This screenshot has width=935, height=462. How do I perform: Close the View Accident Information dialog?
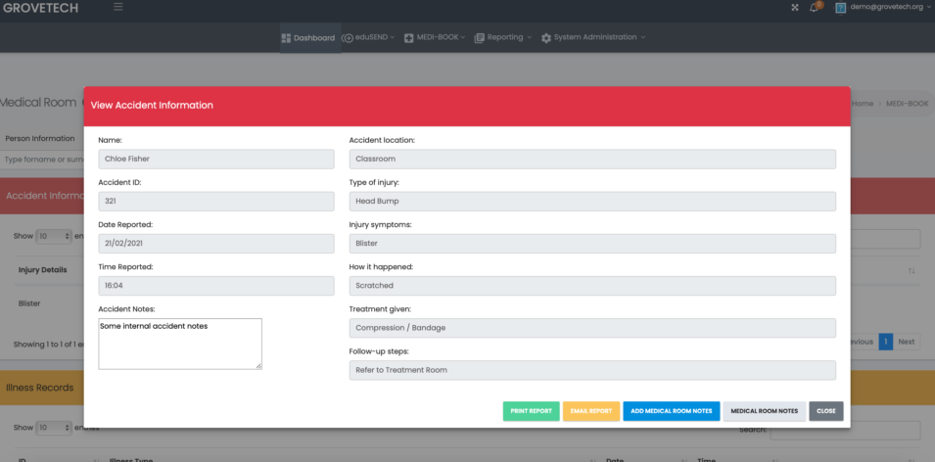tap(825, 411)
